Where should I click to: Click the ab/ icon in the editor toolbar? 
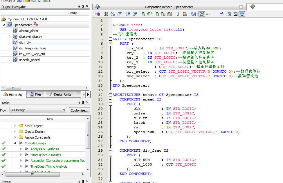pyautogui.click(x=208, y=14)
